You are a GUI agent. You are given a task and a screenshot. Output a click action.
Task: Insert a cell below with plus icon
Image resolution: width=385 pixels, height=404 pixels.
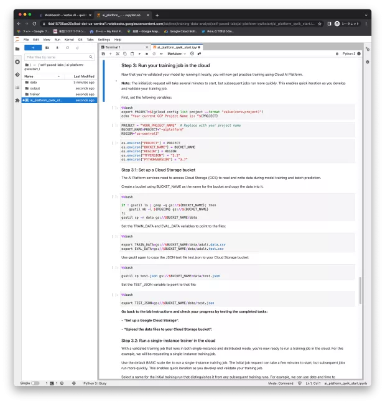coord(110,53)
